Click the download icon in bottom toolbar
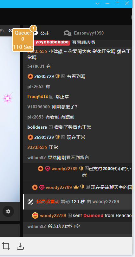Viewport: 135px width, 257px height. click(20, 246)
